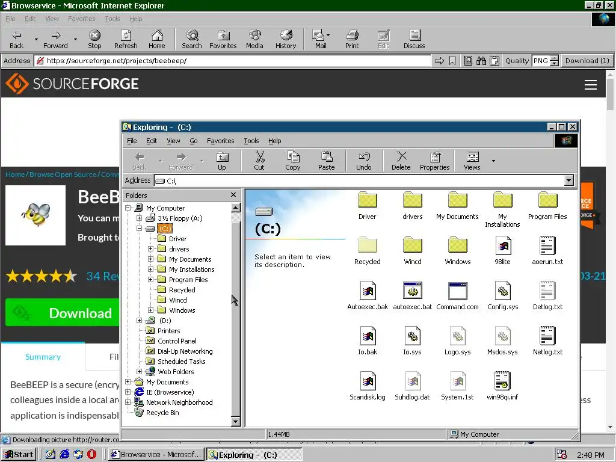
Task: Click Opera icon in quick launch
Action: (91, 455)
